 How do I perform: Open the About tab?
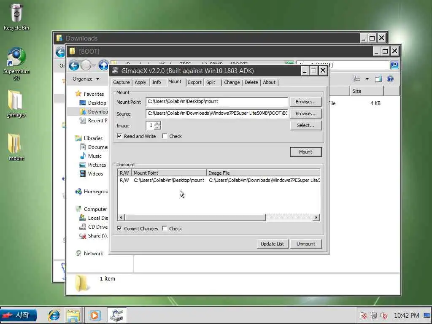click(x=269, y=82)
